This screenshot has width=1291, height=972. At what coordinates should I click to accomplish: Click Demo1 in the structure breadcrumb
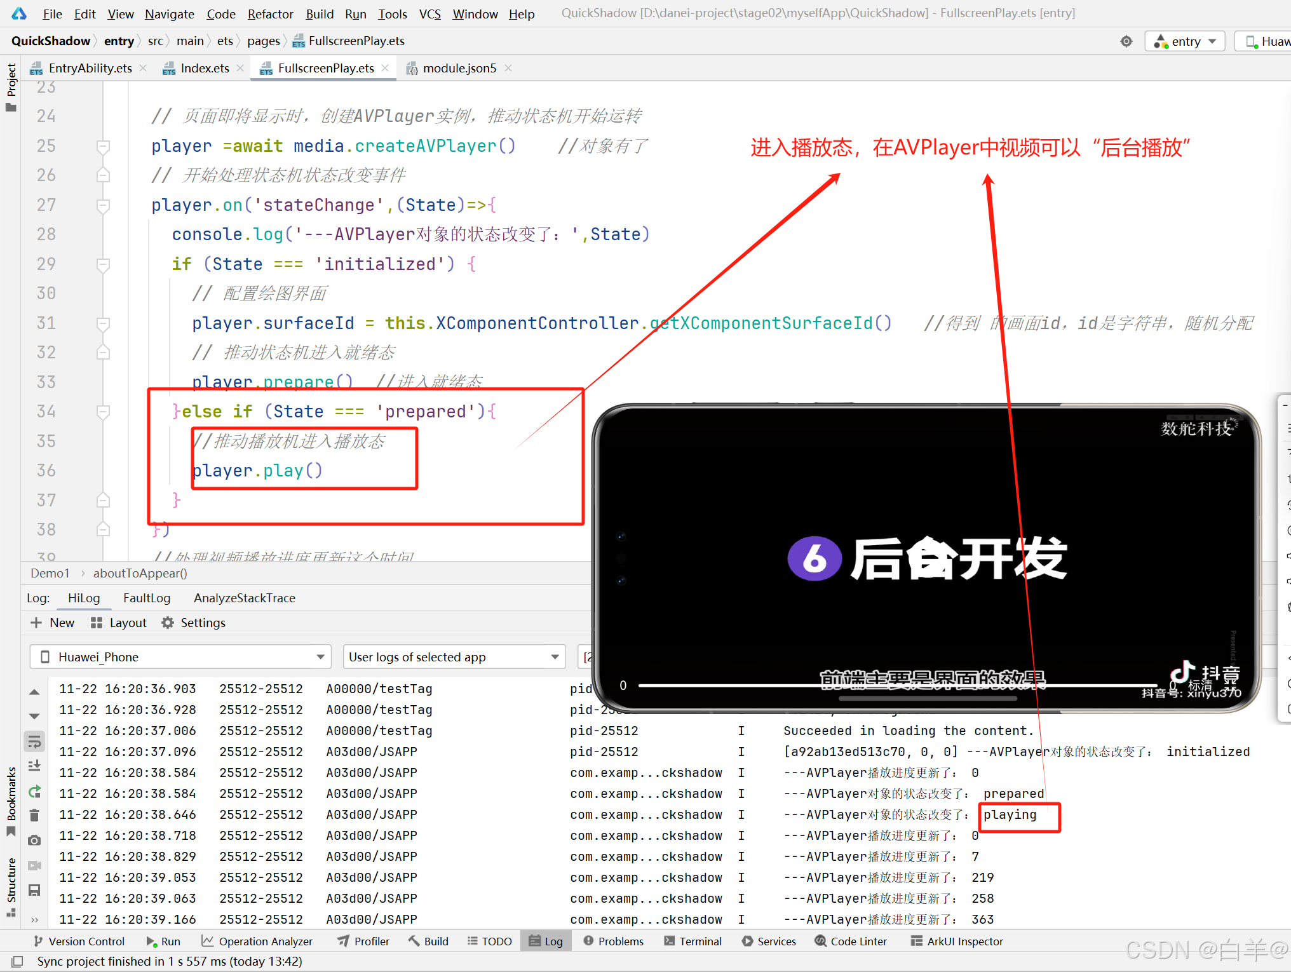click(50, 573)
